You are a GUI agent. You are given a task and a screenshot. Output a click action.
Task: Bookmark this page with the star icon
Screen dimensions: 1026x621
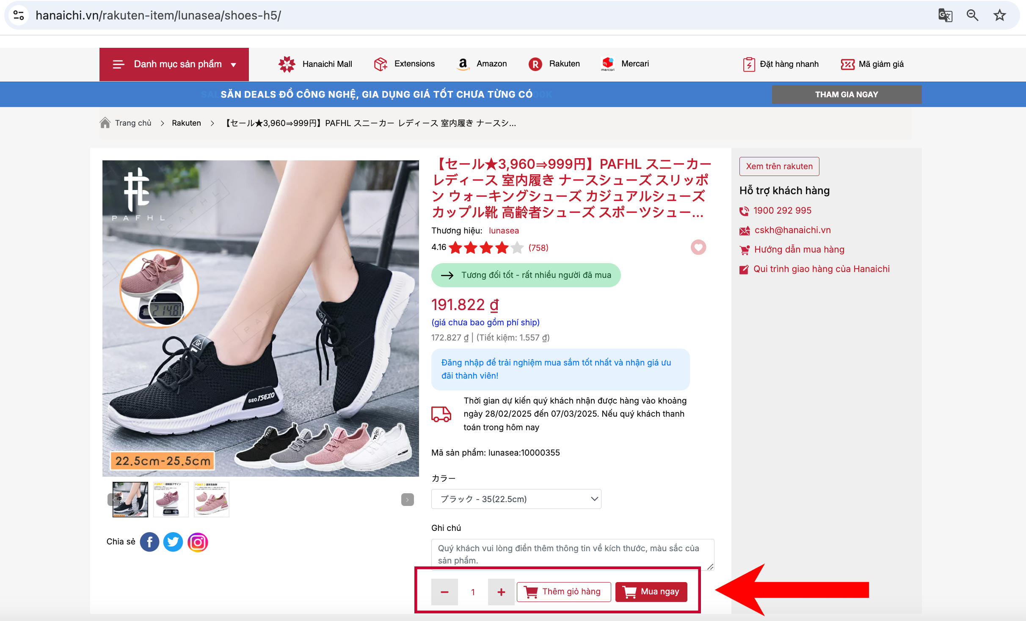pos(999,16)
